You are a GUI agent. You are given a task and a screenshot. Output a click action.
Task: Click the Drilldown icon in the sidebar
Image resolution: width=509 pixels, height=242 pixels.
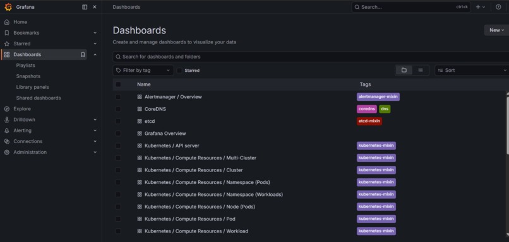[x=7, y=120]
